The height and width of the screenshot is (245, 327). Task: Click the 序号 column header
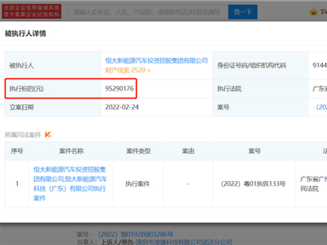pos(17,151)
